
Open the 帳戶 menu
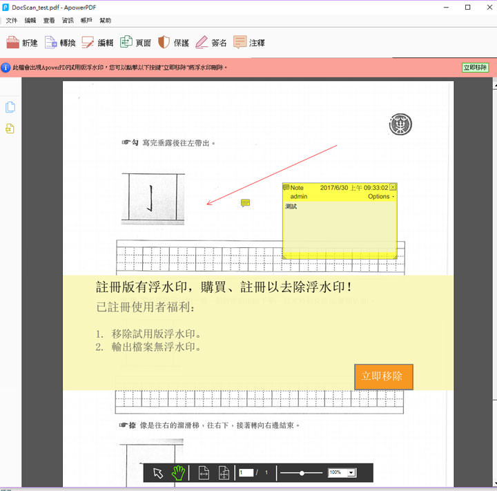[86, 21]
